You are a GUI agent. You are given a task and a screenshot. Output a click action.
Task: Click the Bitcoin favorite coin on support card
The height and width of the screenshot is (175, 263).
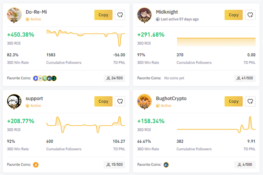tap(36, 165)
